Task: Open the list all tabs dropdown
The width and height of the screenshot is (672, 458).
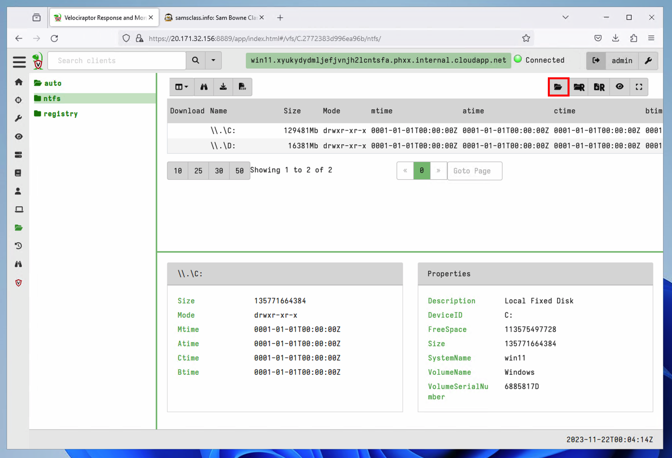Action: click(566, 18)
